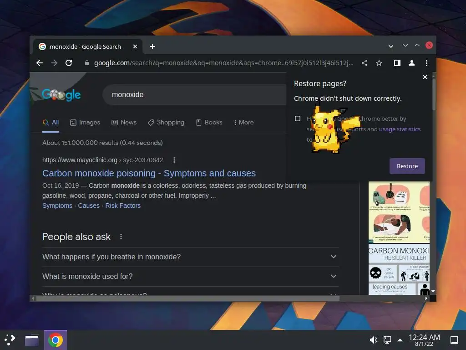Open the Chrome profile icon
This screenshot has height=350, width=466.
(x=411, y=63)
